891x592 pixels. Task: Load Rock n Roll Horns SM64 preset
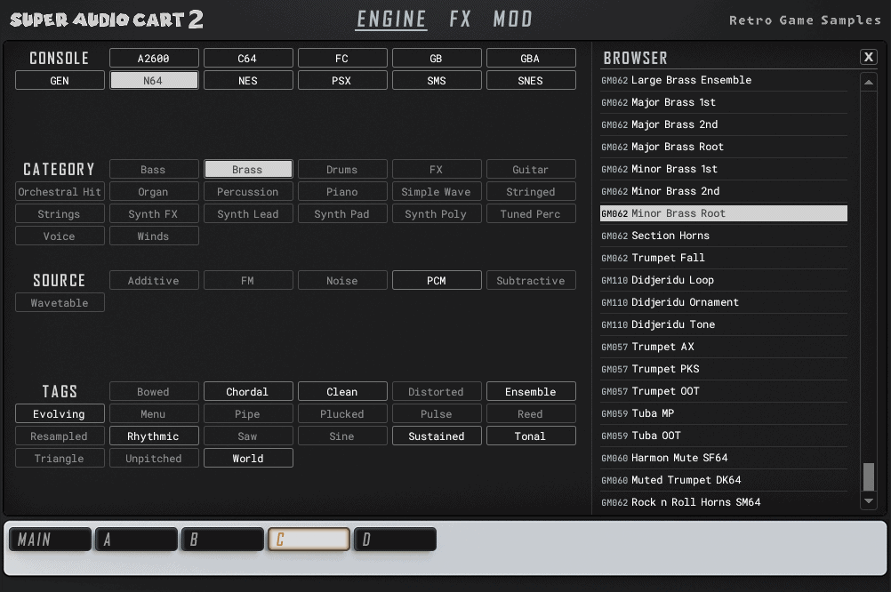(723, 501)
